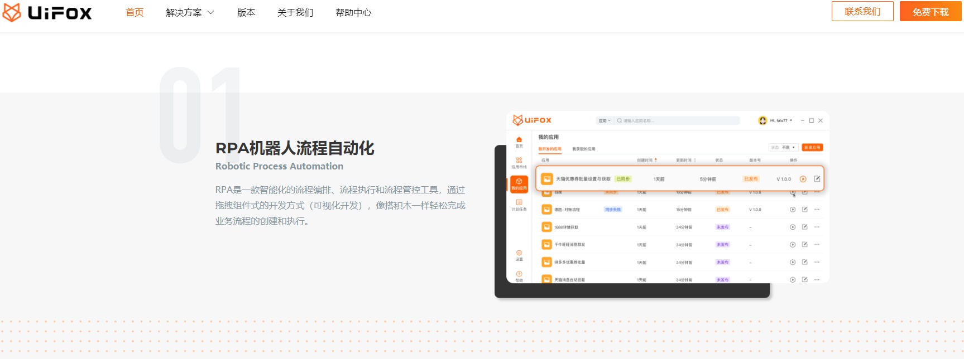This screenshot has width=964, height=359.
Task: Expand the 应用 search scope dropdown
Action: [605, 120]
